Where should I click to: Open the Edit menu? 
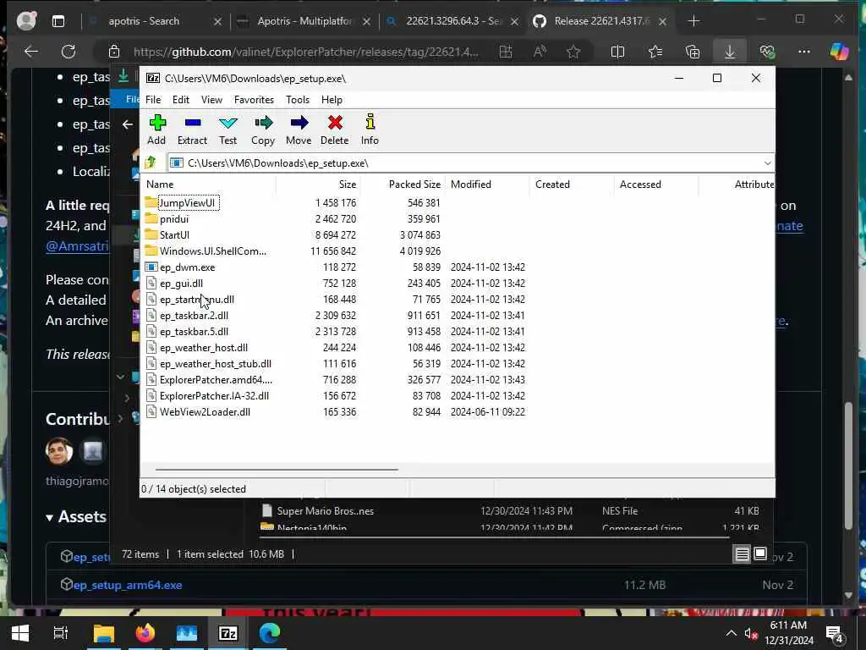[181, 100]
